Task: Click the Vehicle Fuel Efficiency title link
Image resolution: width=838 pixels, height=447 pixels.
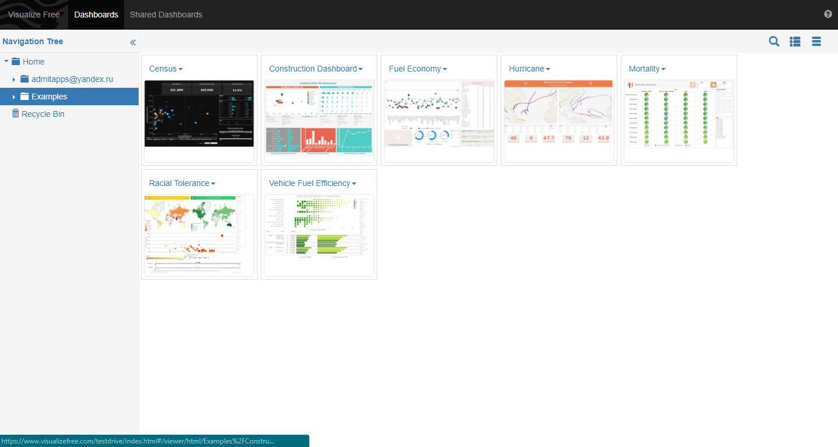Action: pyautogui.click(x=309, y=183)
